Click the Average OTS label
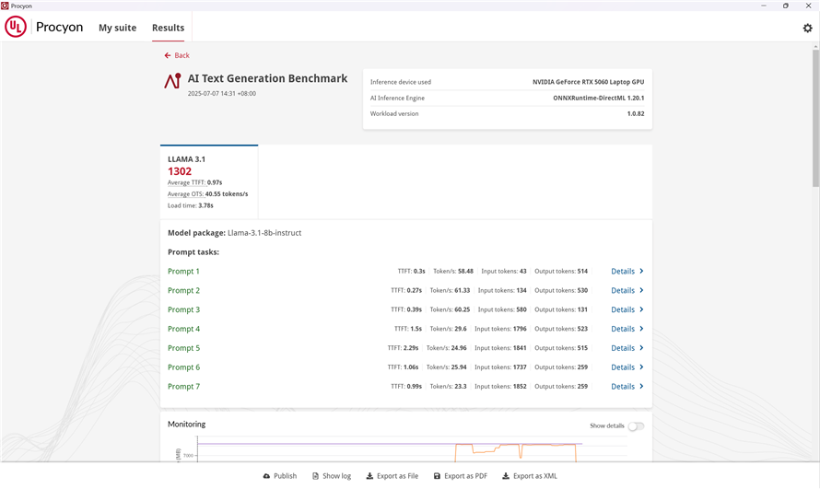Viewport: 820px width, 489px height. point(185,194)
